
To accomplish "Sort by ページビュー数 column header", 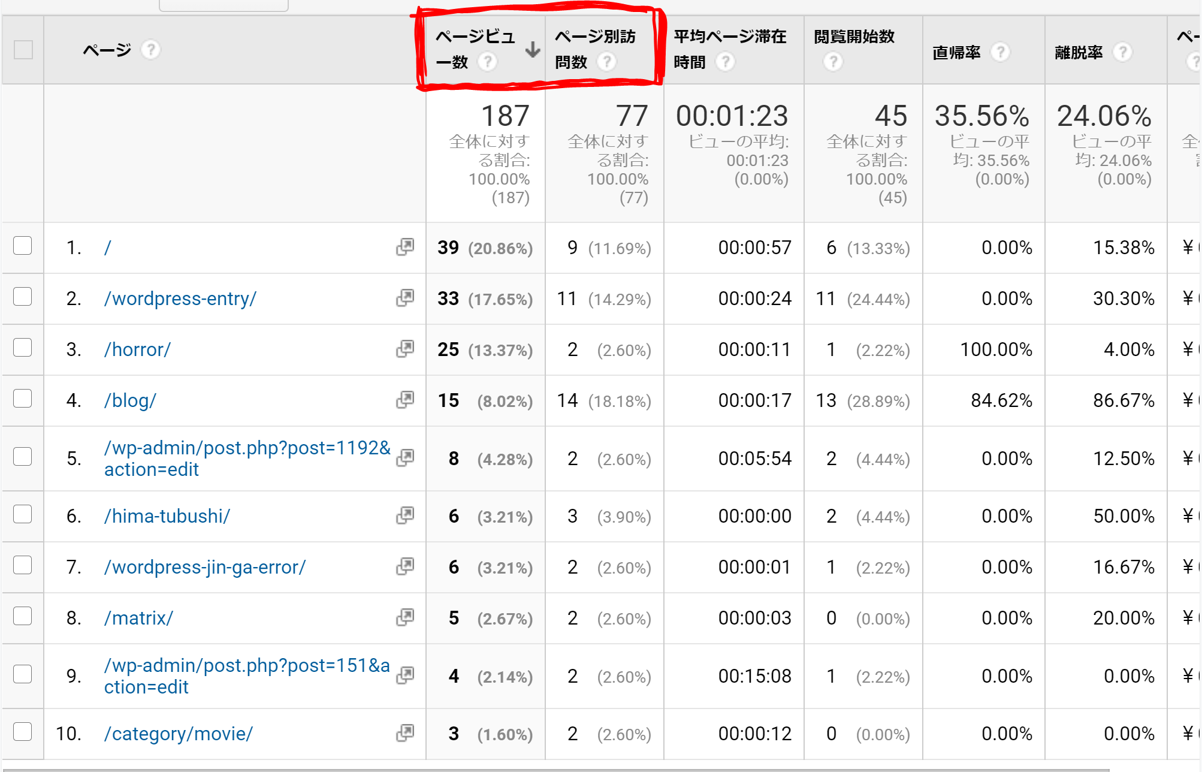I will (475, 49).
